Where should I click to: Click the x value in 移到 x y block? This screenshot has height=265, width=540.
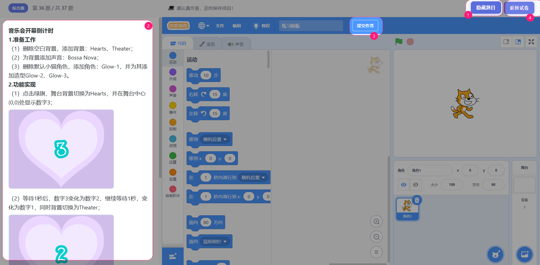[210, 159]
